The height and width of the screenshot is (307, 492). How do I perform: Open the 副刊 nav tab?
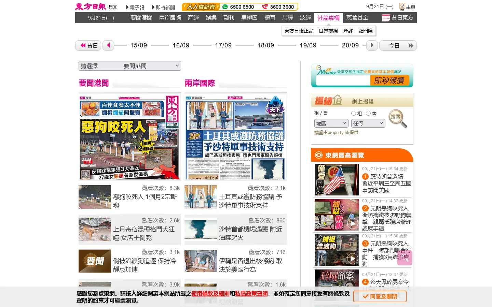(229, 18)
